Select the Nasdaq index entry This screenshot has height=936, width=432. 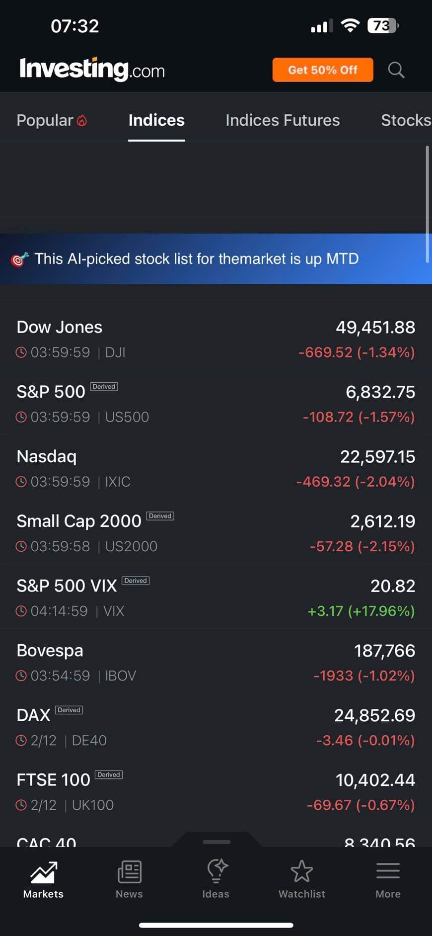(216, 469)
